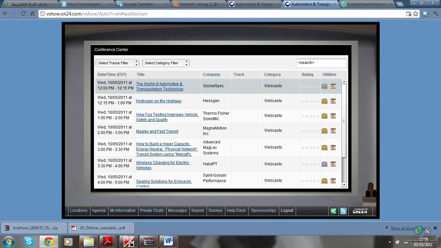The width and height of the screenshot is (441, 248).
Task: Open Select Category Filter dropdown
Action: click(x=166, y=63)
